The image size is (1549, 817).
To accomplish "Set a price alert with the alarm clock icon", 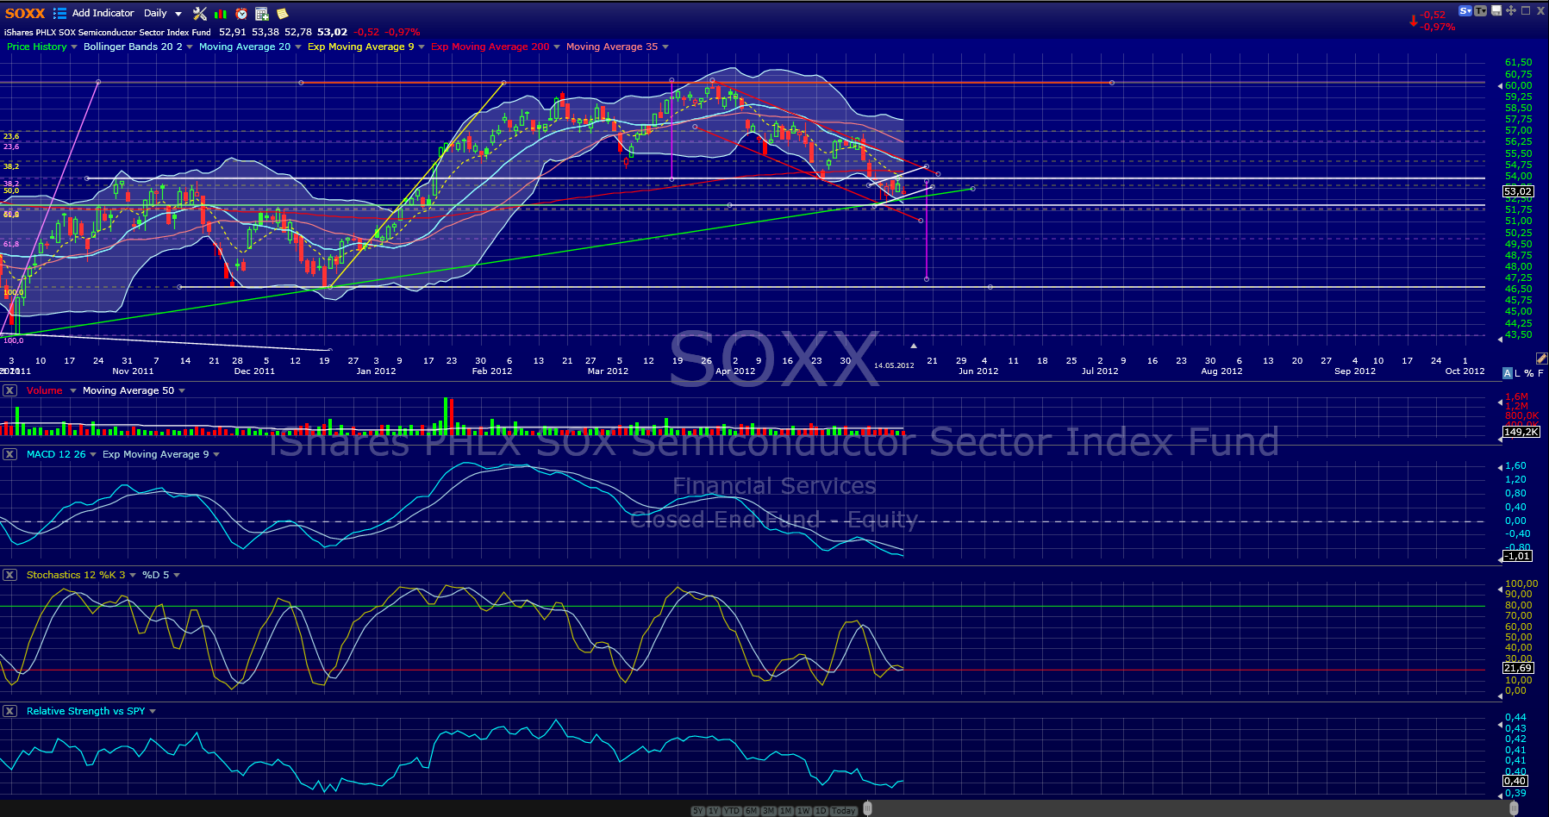I will pyautogui.click(x=241, y=14).
